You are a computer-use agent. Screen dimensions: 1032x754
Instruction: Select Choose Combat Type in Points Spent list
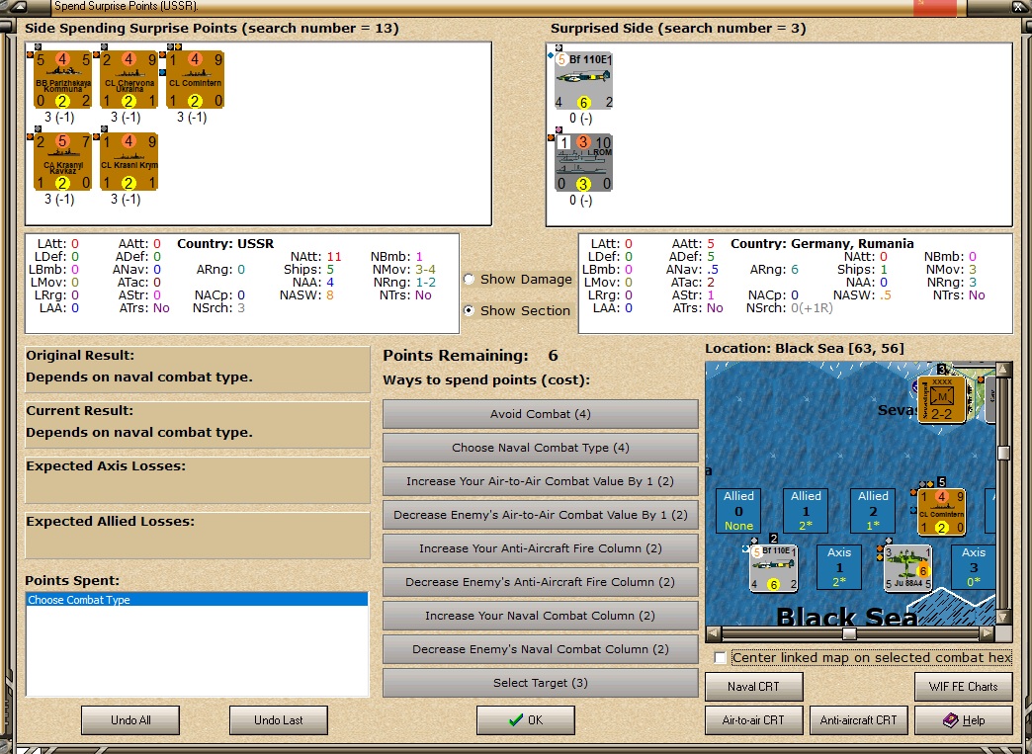tap(197, 600)
